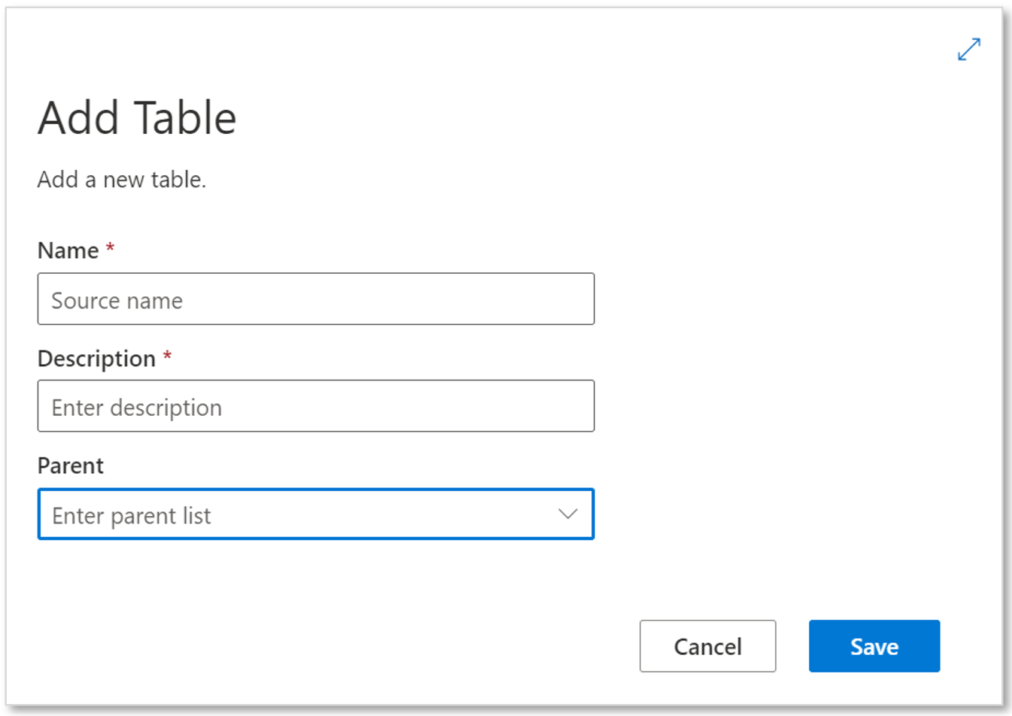Click the Description field label

tap(96, 359)
